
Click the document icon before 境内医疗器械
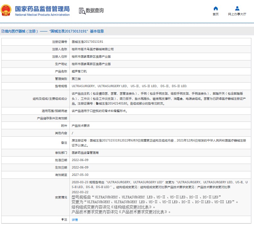3,31
